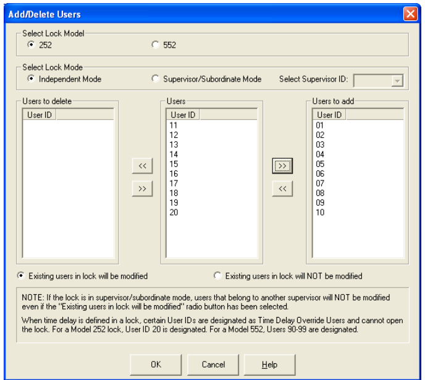Select user 12 in Users list
The width and height of the screenshot is (425, 380).
174,135
